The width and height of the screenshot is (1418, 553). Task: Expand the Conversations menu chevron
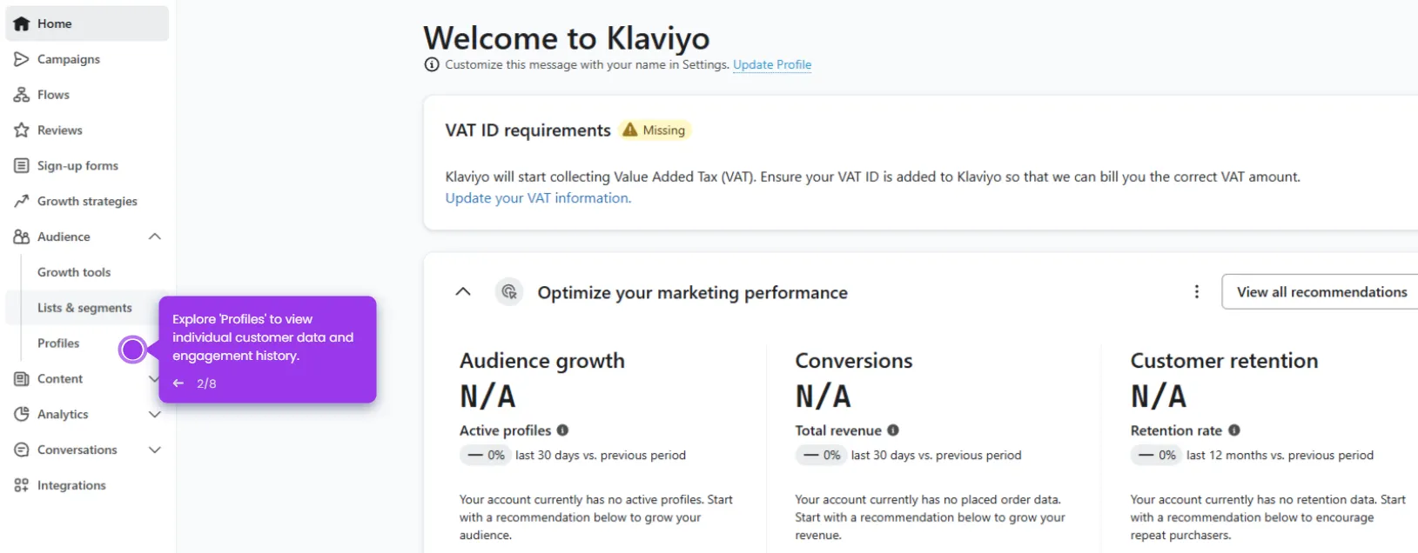tap(155, 450)
